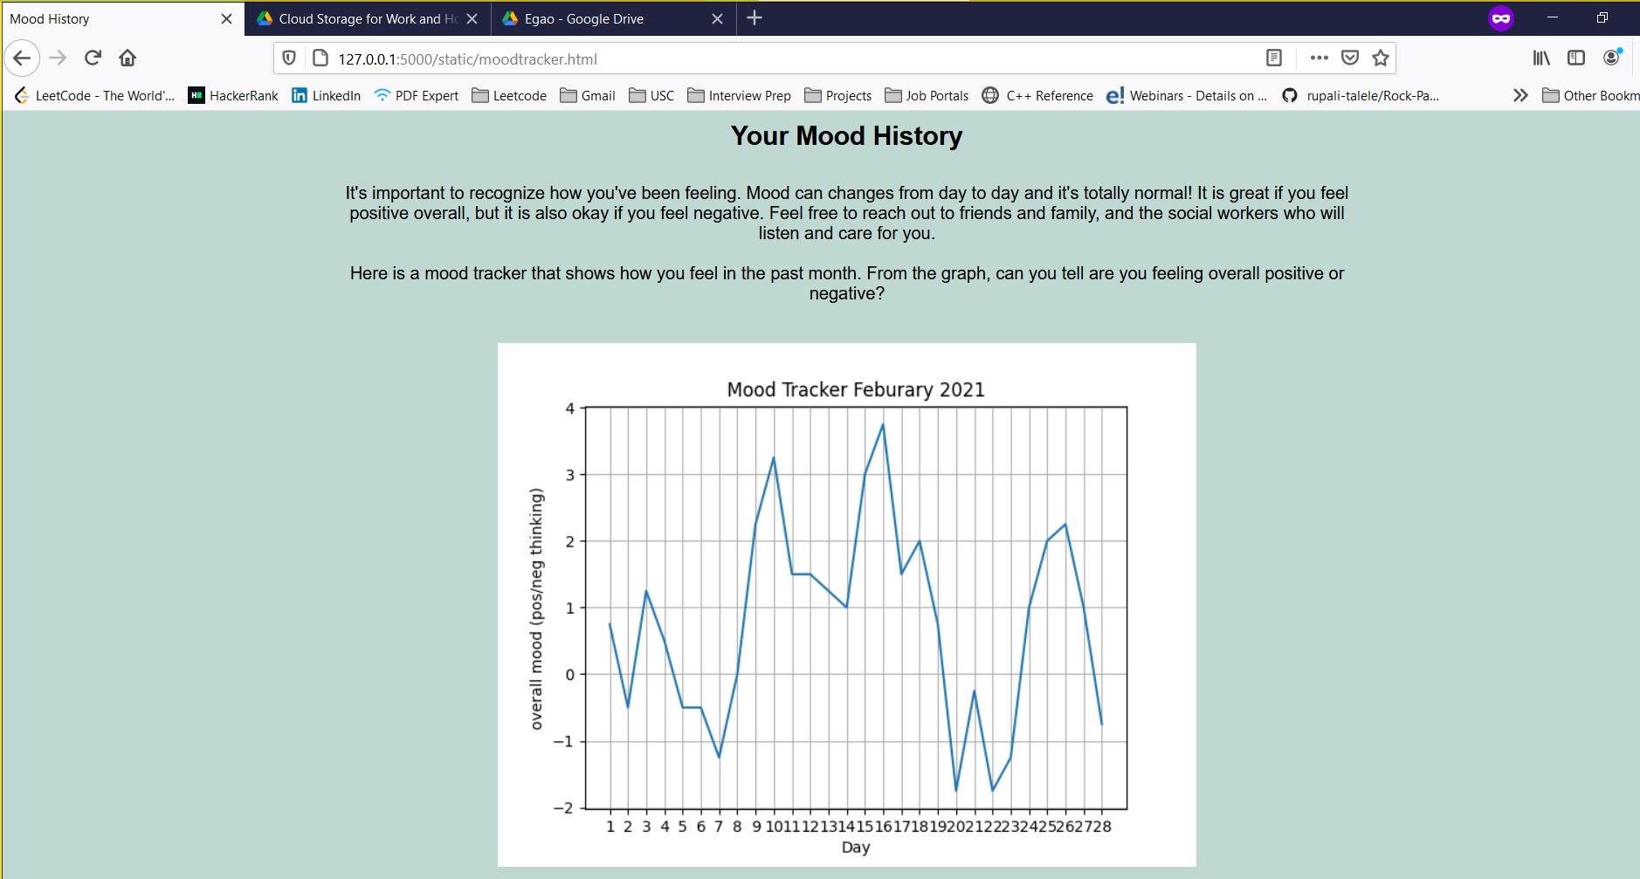The image size is (1640, 879).
Task: Open the Job Portals bookmarks folder
Action: point(927,96)
